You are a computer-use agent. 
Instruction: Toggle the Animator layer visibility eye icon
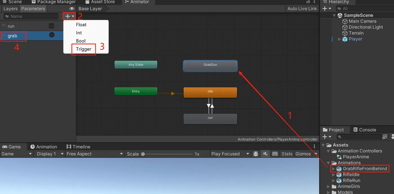[72, 9]
